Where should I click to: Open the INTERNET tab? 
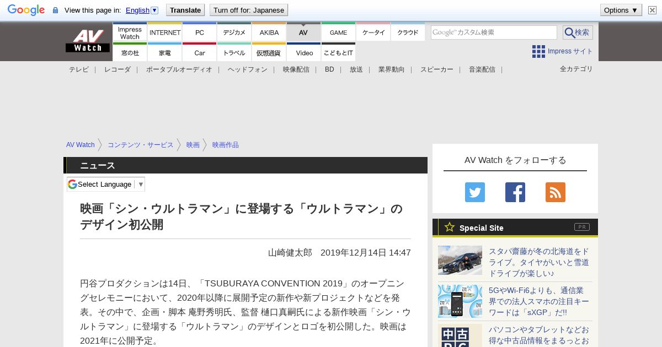(x=165, y=32)
